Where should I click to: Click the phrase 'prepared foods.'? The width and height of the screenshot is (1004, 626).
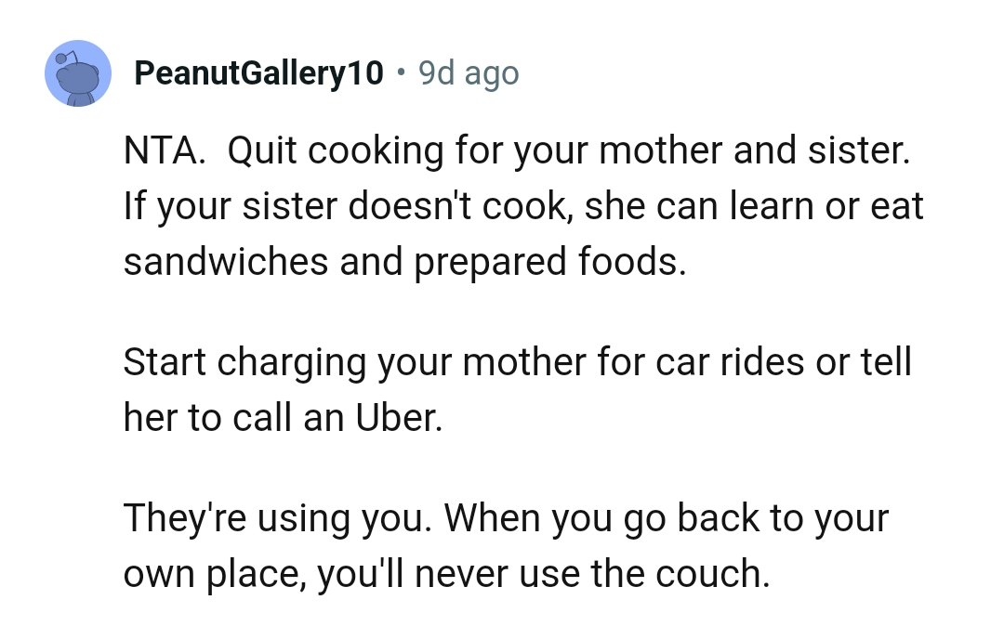coord(550,262)
